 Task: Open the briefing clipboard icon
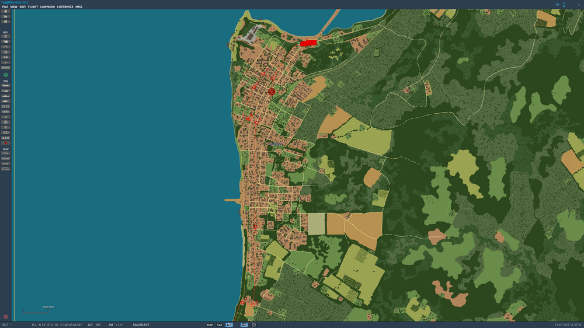[6, 37]
